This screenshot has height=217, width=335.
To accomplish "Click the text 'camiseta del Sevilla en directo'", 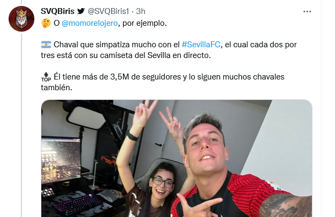I will click(x=154, y=55).
